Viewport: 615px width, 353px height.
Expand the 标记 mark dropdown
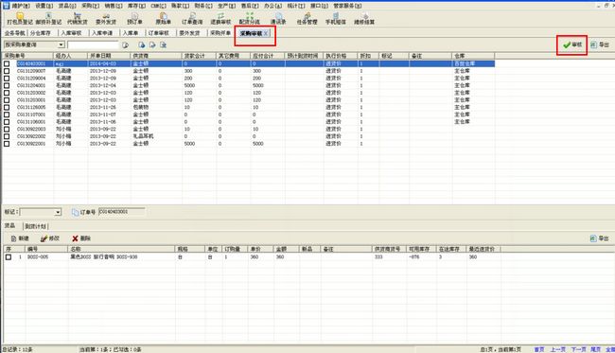point(58,212)
